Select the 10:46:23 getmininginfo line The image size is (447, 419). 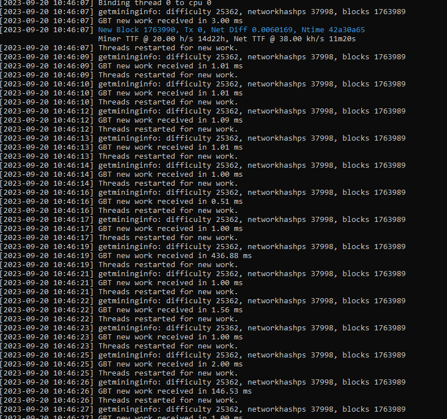(x=203, y=328)
